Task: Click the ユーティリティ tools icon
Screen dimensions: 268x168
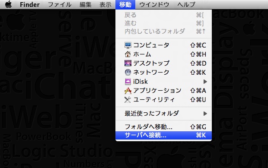Action: (x=128, y=99)
